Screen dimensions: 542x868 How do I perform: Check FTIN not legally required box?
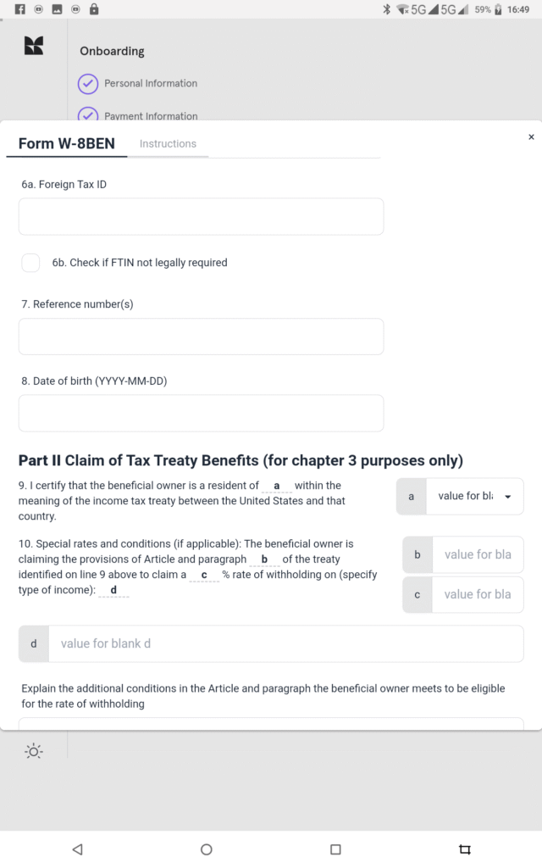[30, 263]
